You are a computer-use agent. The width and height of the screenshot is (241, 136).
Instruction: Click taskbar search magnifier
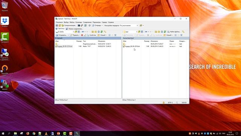[x=9, y=133]
